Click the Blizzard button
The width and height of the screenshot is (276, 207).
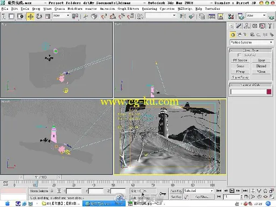pos(261,66)
